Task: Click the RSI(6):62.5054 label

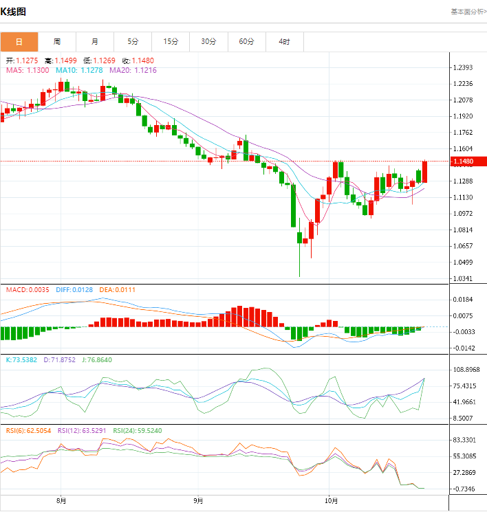Action: (x=28, y=431)
